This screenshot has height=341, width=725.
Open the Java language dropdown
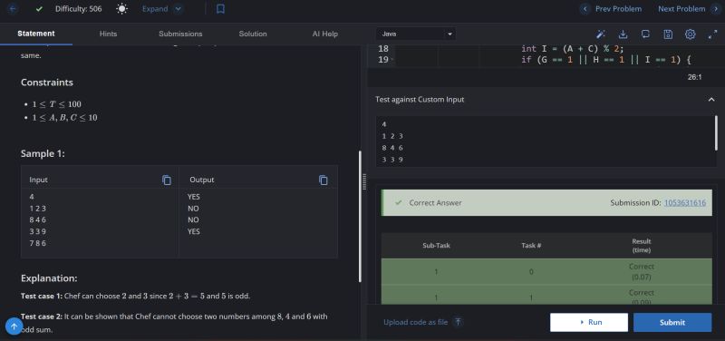[x=416, y=34]
